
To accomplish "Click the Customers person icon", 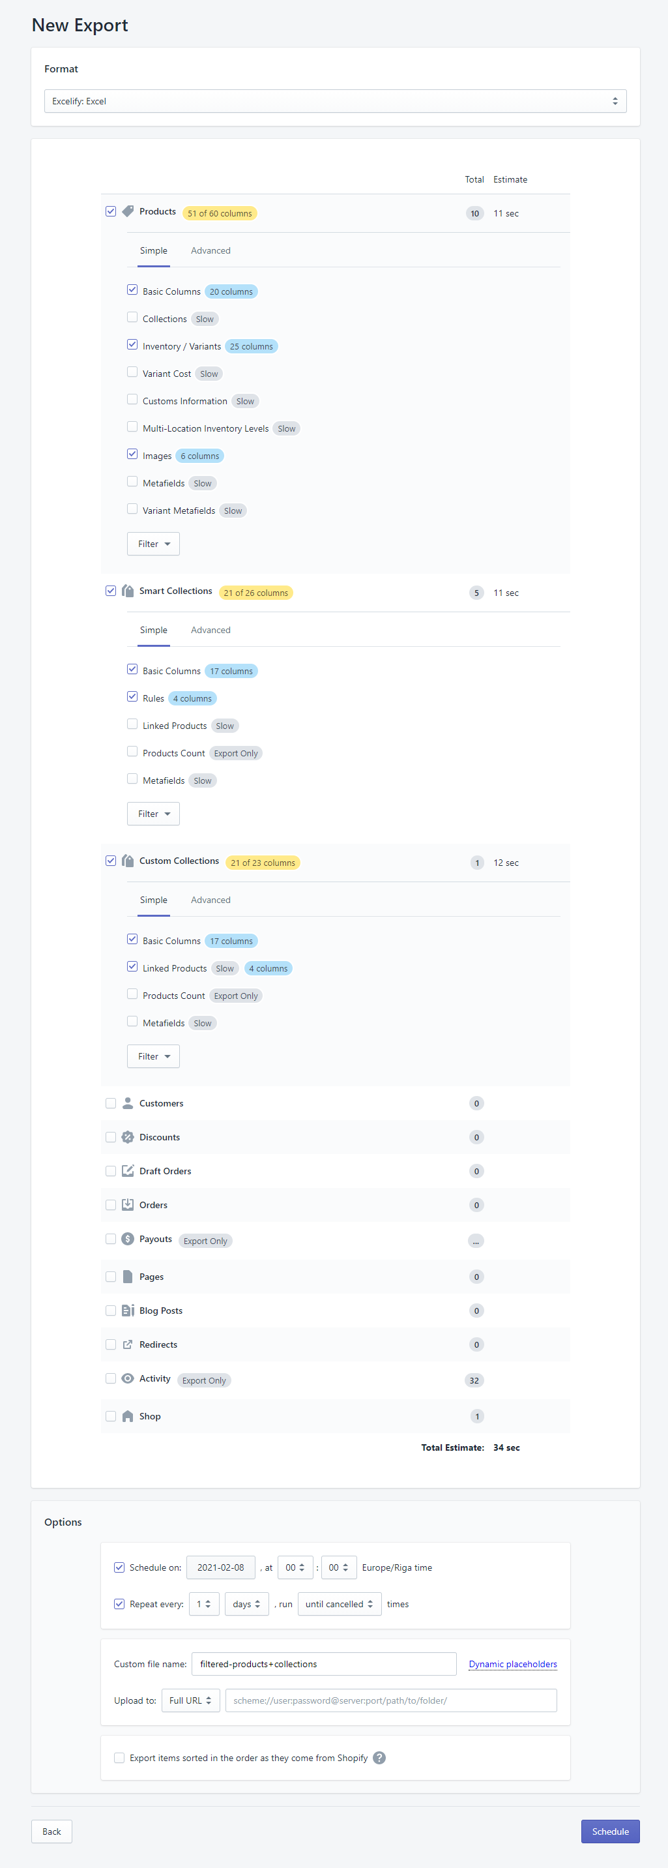I will (128, 1103).
